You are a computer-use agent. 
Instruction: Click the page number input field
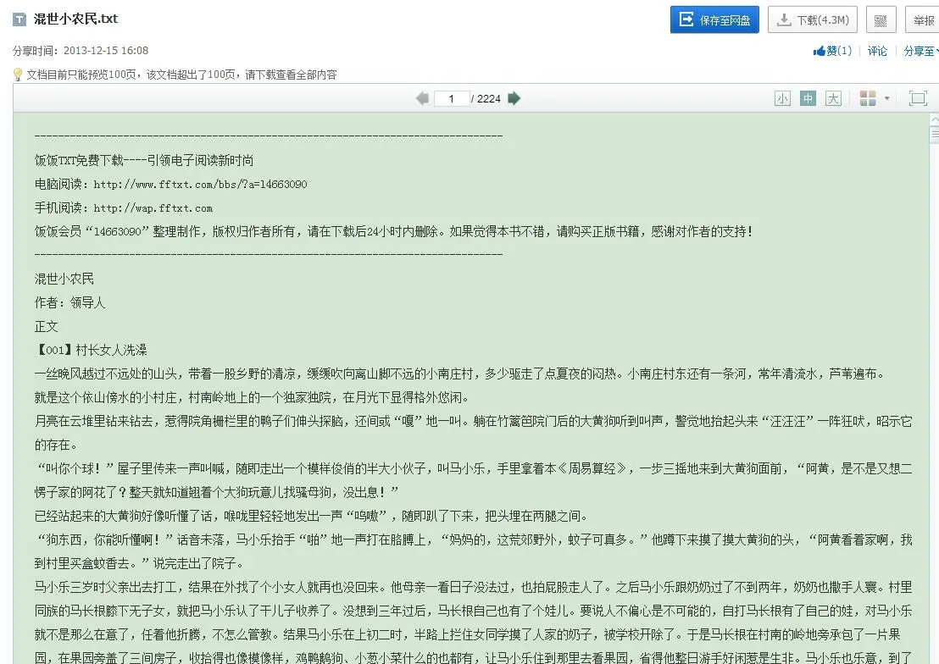click(452, 98)
